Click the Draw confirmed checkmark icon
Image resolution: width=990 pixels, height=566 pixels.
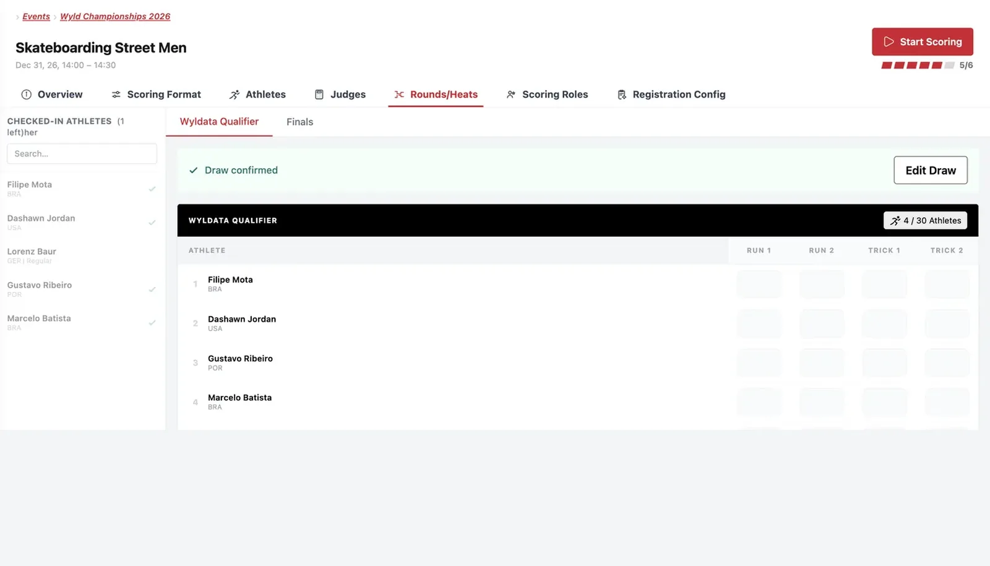(193, 170)
